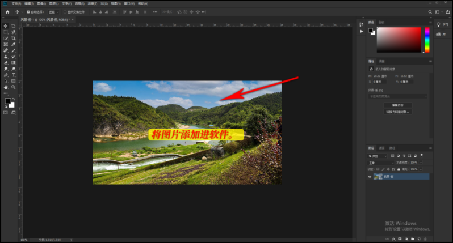The width and height of the screenshot is (453, 243).
Task: Open the blend mode 正常 dropdown
Action: (x=380, y=163)
